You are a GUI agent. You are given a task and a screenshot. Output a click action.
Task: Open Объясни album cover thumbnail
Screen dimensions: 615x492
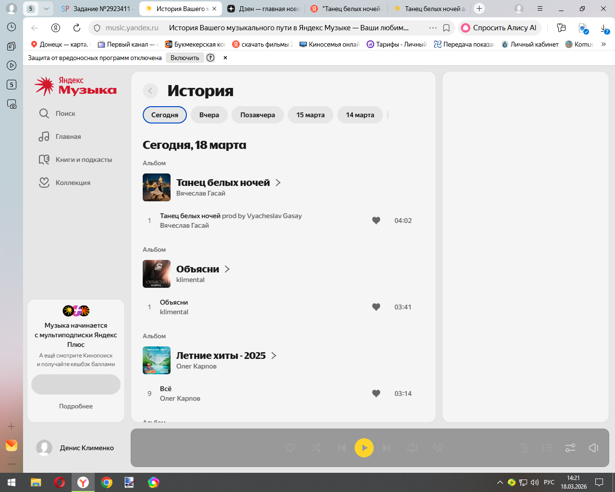[157, 274]
